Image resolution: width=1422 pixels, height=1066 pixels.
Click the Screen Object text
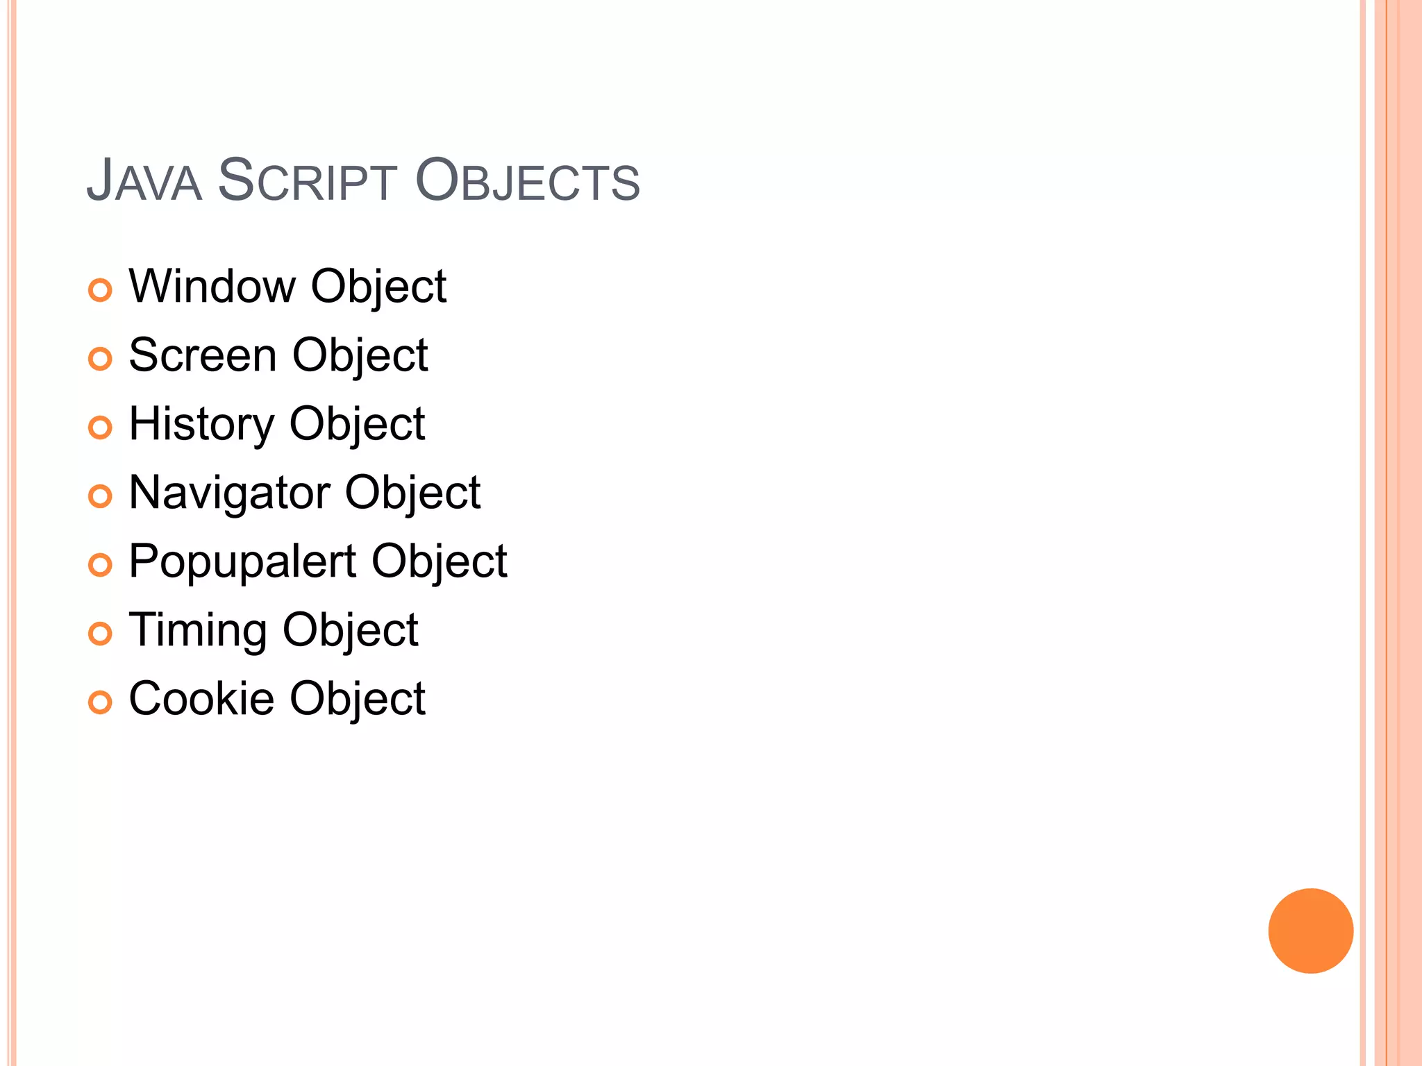click(x=278, y=355)
